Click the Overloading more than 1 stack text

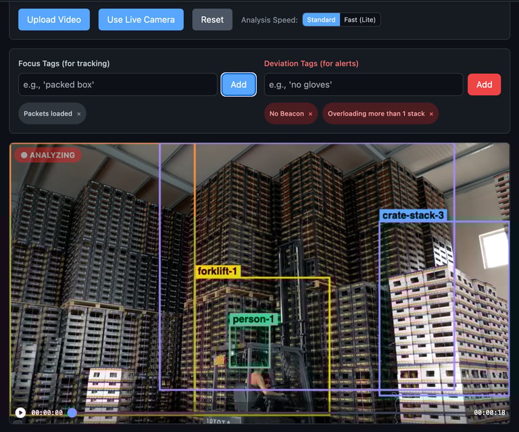click(x=376, y=114)
